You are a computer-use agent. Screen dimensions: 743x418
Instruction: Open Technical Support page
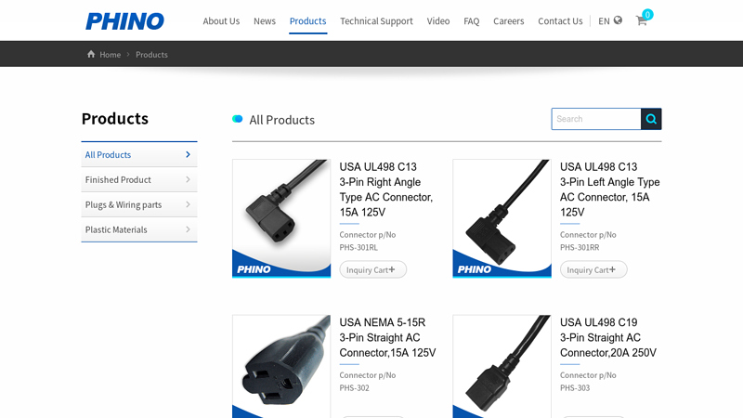(x=376, y=20)
